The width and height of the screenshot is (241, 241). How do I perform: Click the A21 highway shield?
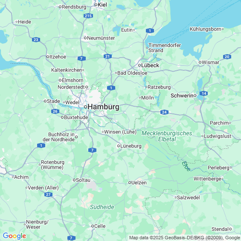pos(107,56)
